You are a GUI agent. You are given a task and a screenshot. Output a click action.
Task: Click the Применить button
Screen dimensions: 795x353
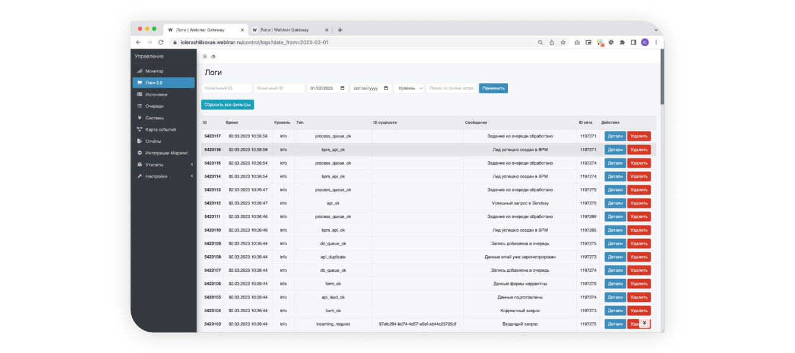click(494, 88)
